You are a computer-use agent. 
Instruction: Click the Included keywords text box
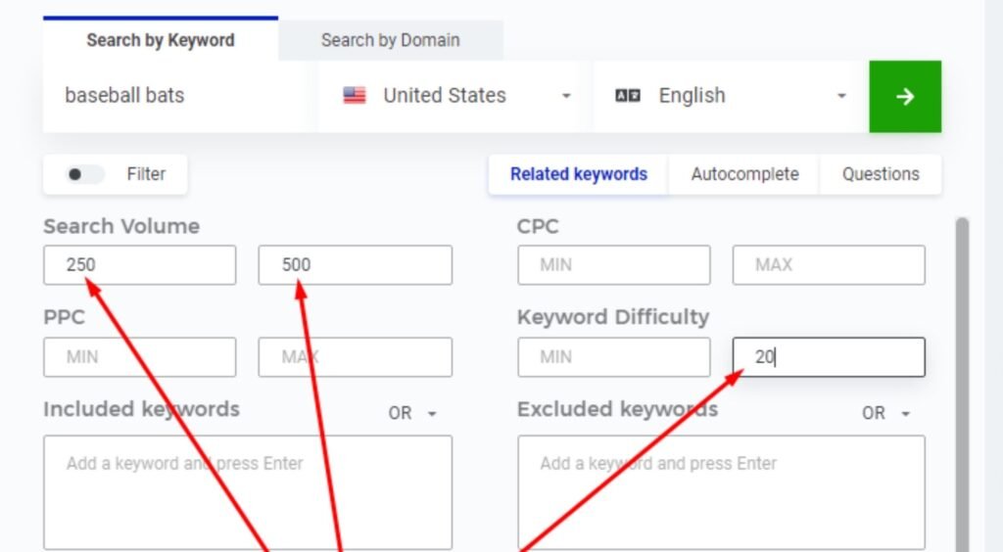(x=247, y=491)
